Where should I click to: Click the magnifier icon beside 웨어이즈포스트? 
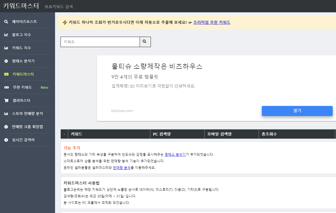(6, 22)
